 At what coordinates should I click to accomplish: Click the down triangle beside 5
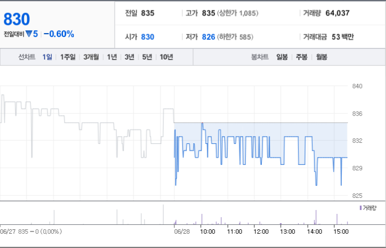tap(29, 34)
